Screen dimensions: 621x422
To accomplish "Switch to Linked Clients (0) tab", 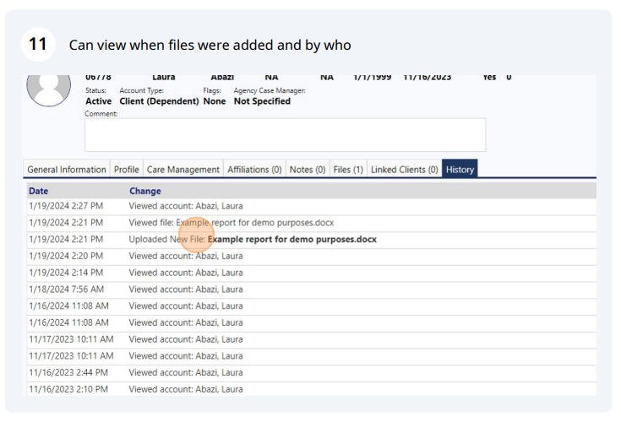I will click(x=405, y=170).
